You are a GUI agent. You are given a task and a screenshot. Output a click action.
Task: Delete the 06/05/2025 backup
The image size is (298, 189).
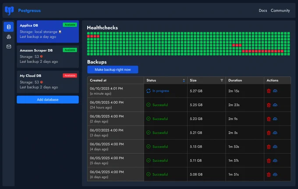point(269,160)
